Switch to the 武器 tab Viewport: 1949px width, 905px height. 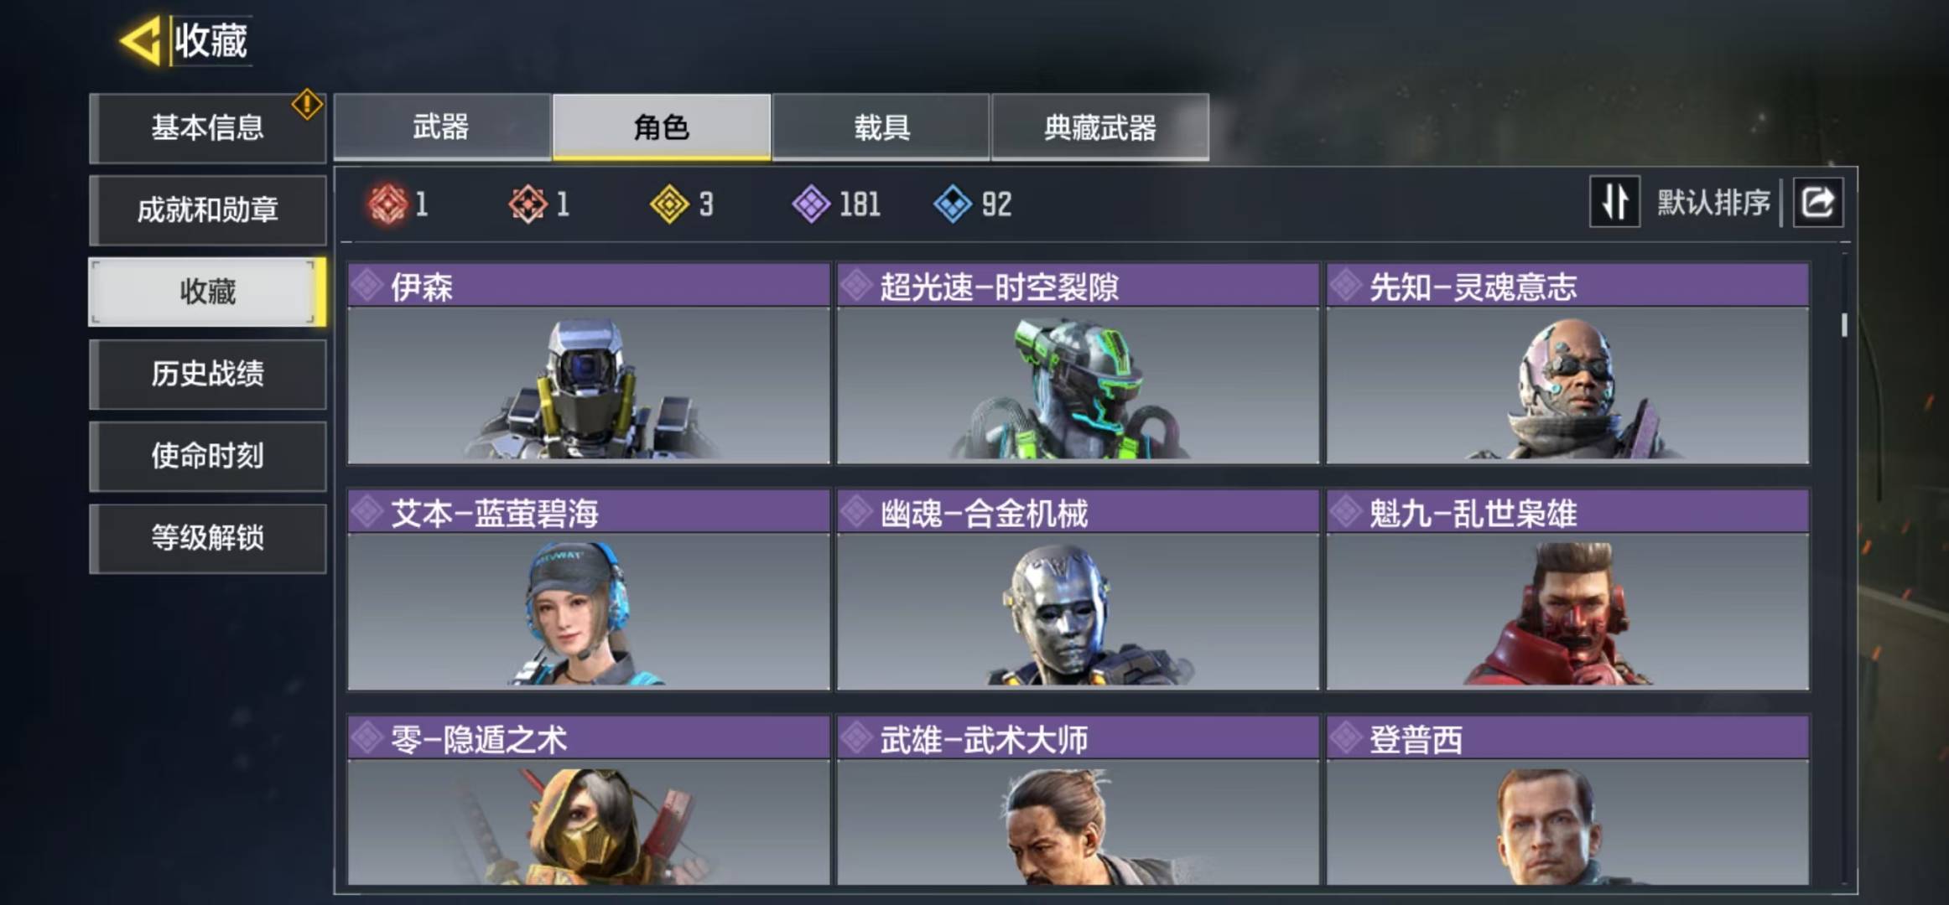click(442, 127)
